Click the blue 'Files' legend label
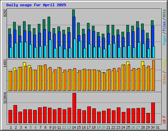Viewport: 168px width, 131px height. (x=164, y=26)
